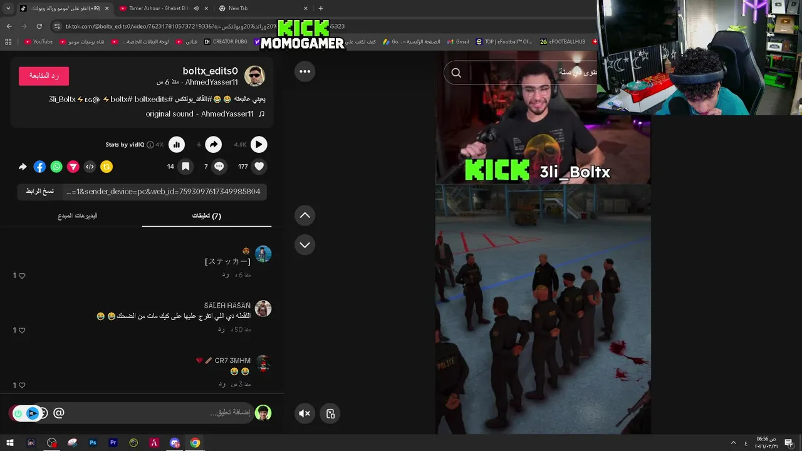
Task: Open comments via the speech bubble icon
Action: 219,167
